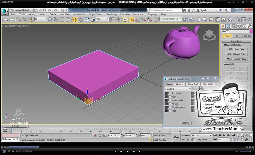Open the Selected key filter dropdown

coord(201,135)
